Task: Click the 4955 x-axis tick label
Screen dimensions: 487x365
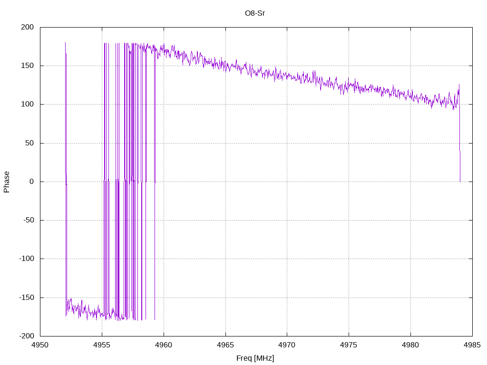Action: pyautogui.click(x=102, y=345)
